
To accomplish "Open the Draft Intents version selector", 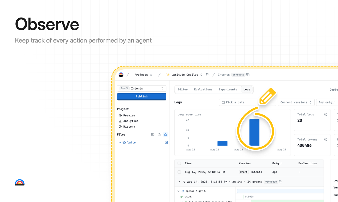I will [x=142, y=89].
